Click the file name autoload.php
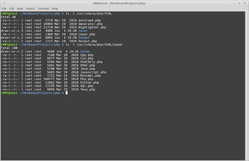Screen dimensions: 249x161 (90, 20)
